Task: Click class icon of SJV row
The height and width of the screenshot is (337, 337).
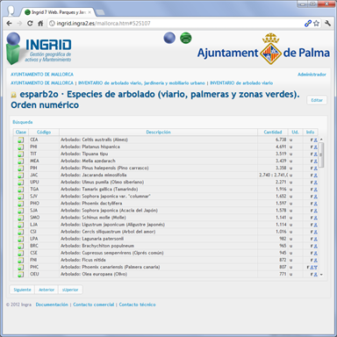Action: click(x=20, y=197)
